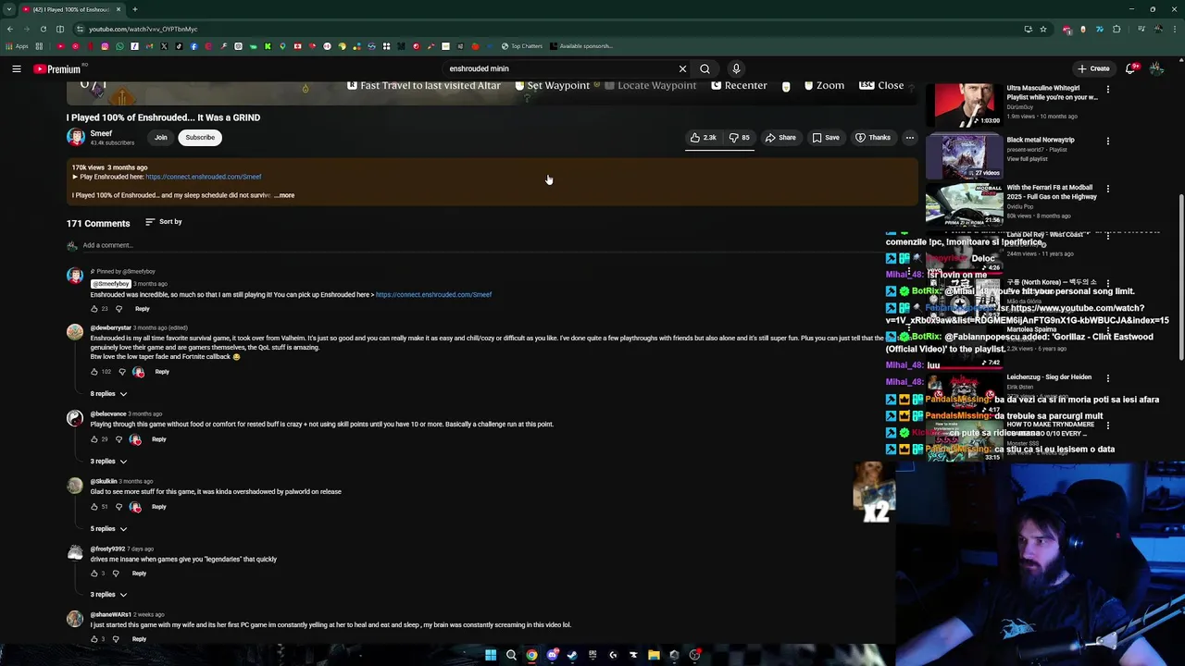Share the video
The width and height of the screenshot is (1185, 666).
coord(780,138)
